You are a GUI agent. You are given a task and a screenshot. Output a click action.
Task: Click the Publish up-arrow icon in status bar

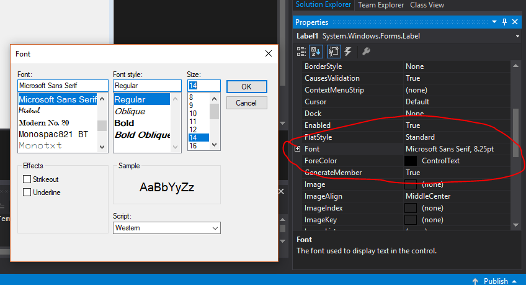[x=475, y=281]
